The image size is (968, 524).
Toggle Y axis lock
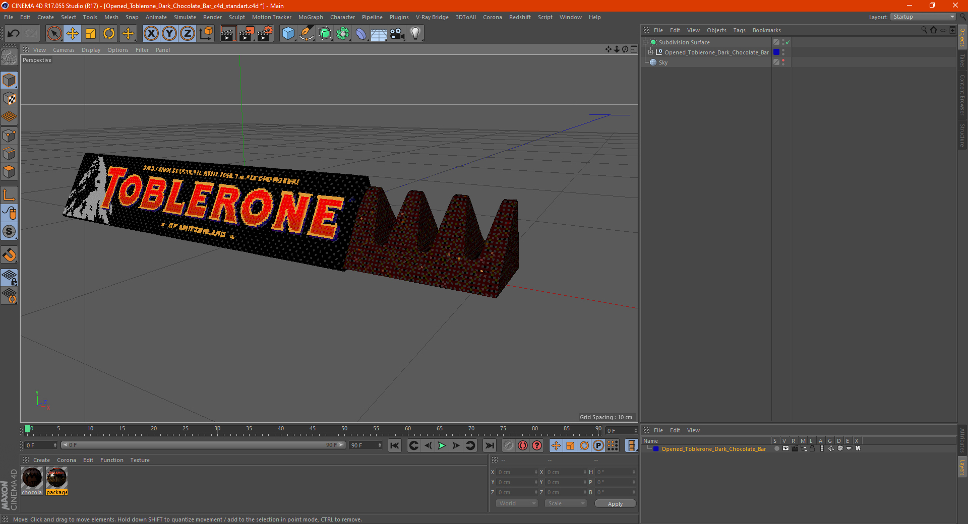pos(169,34)
